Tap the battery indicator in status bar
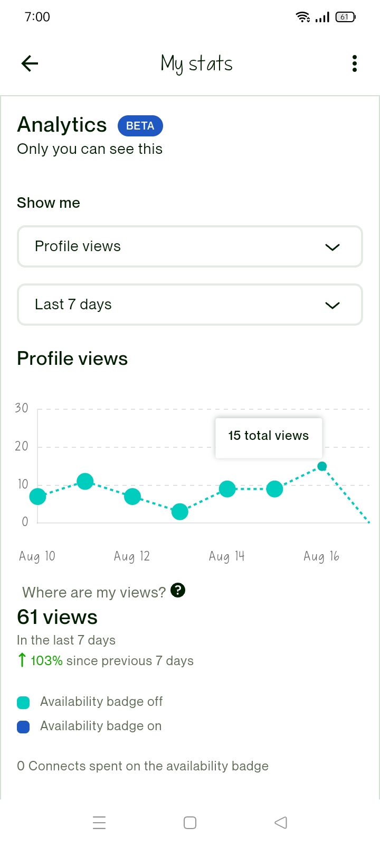The height and width of the screenshot is (846, 380). click(x=346, y=17)
